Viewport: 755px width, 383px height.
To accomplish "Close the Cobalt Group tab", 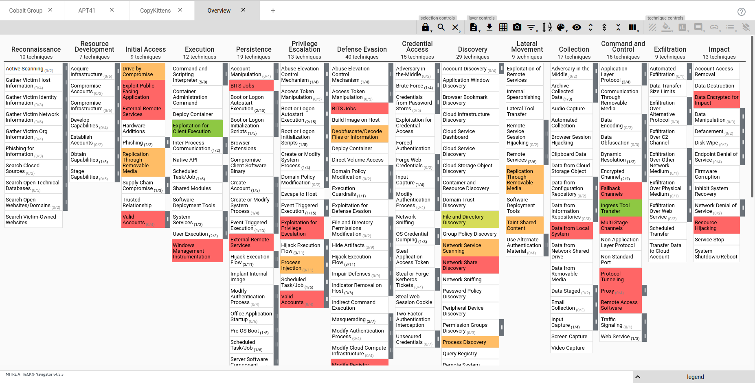I will coord(50,10).
